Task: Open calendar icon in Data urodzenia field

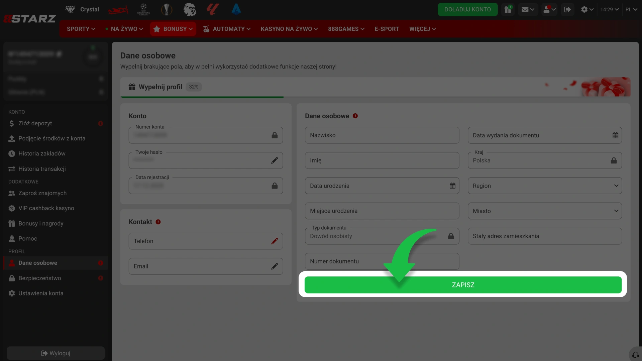Action: click(452, 186)
